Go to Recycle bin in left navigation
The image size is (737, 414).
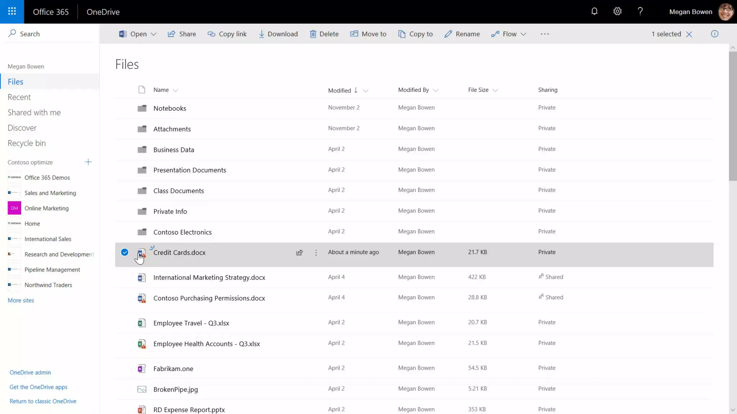tap(27, 143)
